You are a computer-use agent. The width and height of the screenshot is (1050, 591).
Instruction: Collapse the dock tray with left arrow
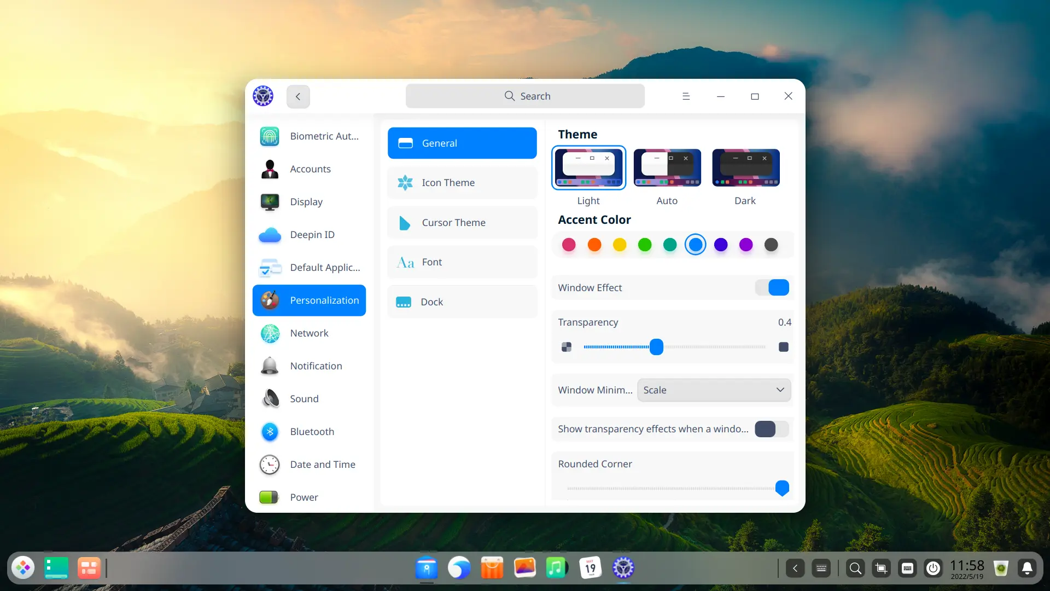tap(795, 569)
